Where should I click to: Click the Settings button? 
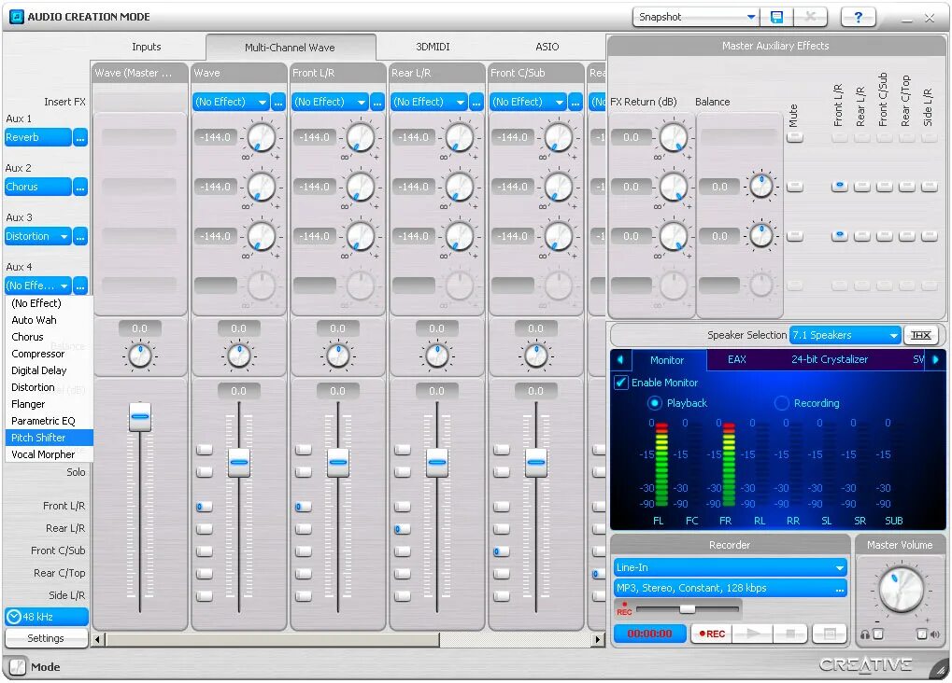[46, 639]
